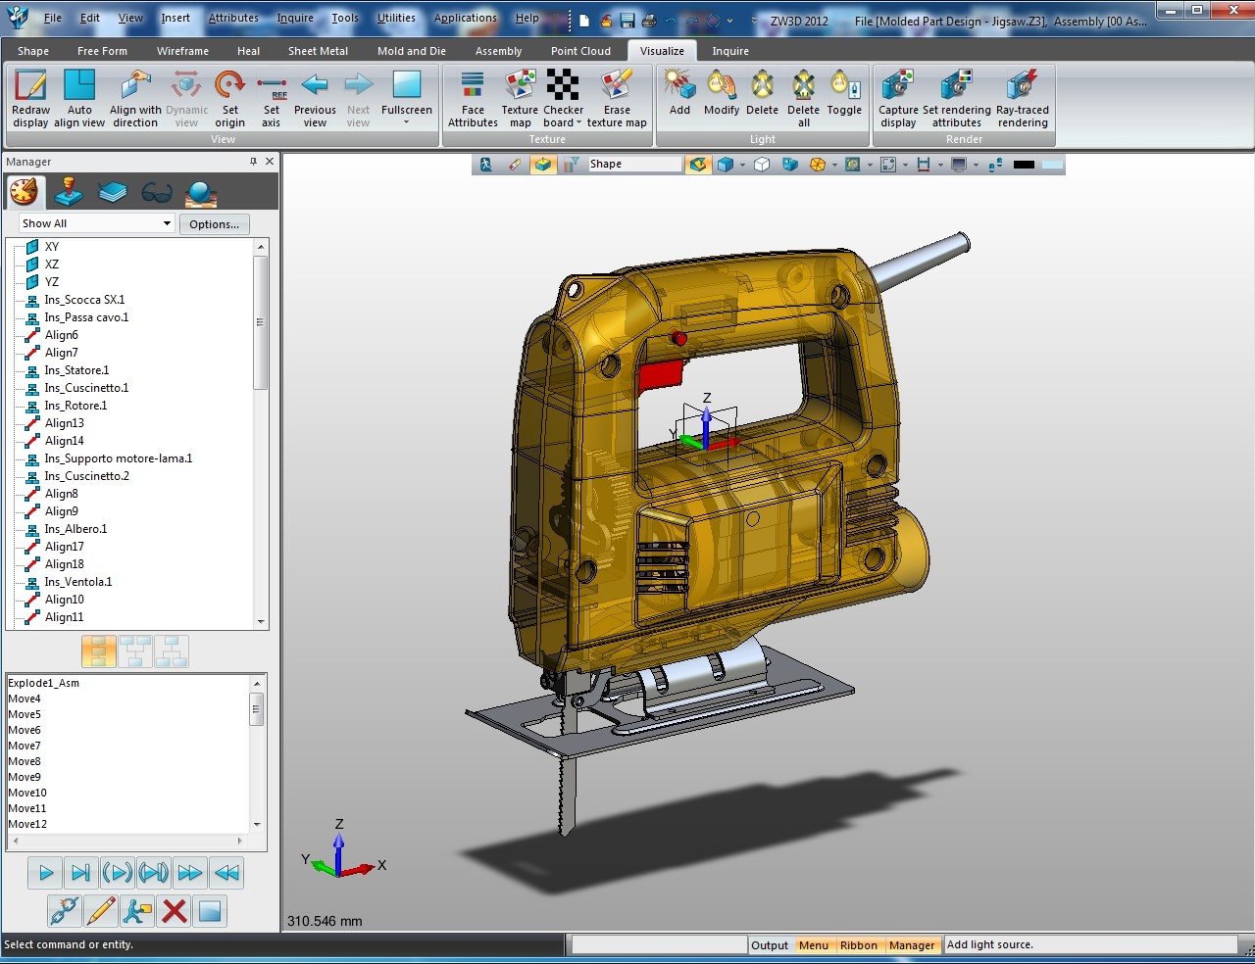Select the Face Attributes tool

[x=472, y=95]
